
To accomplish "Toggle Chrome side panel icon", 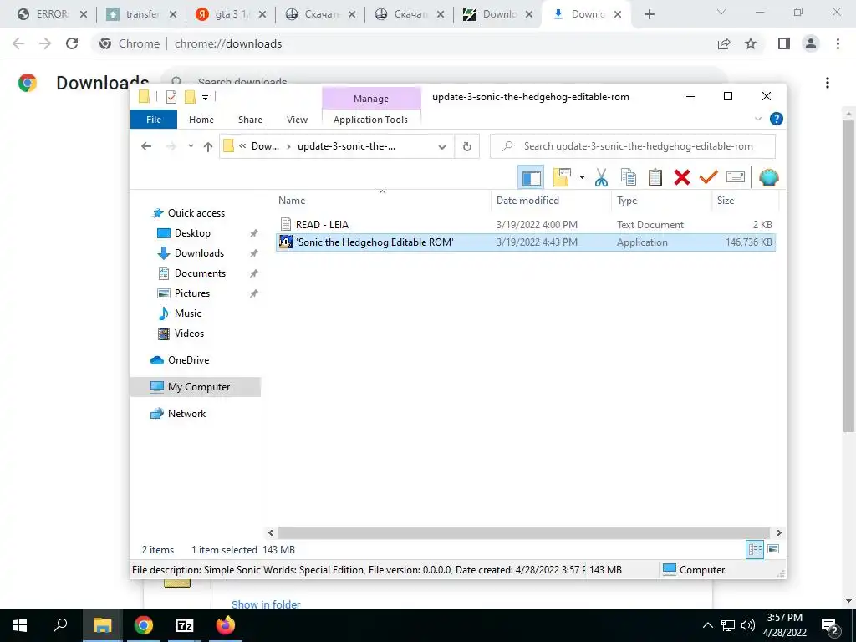I will (x=784, y=43).
